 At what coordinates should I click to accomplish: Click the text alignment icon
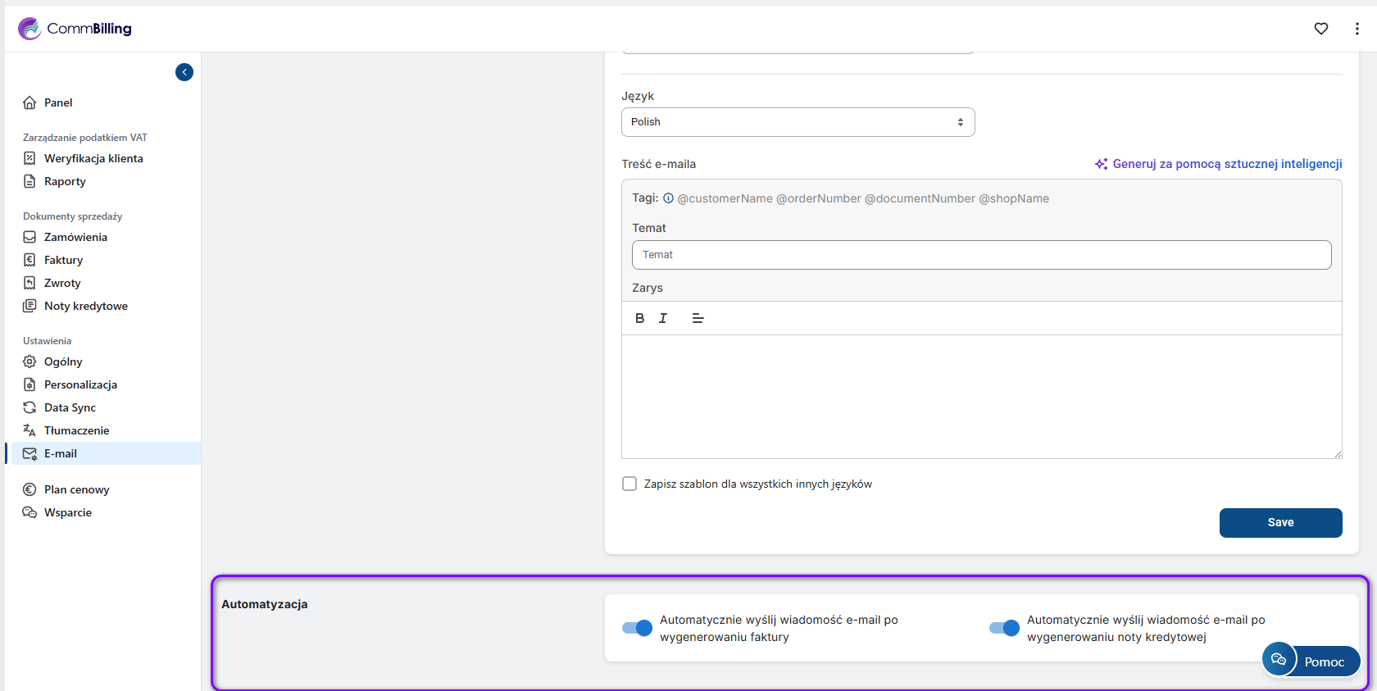pos(698,318)
